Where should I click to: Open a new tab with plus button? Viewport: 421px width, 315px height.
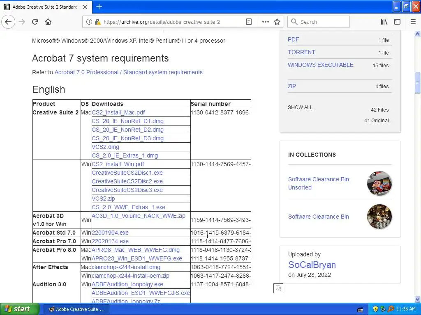pyautogui.click(x=99, y=7)
